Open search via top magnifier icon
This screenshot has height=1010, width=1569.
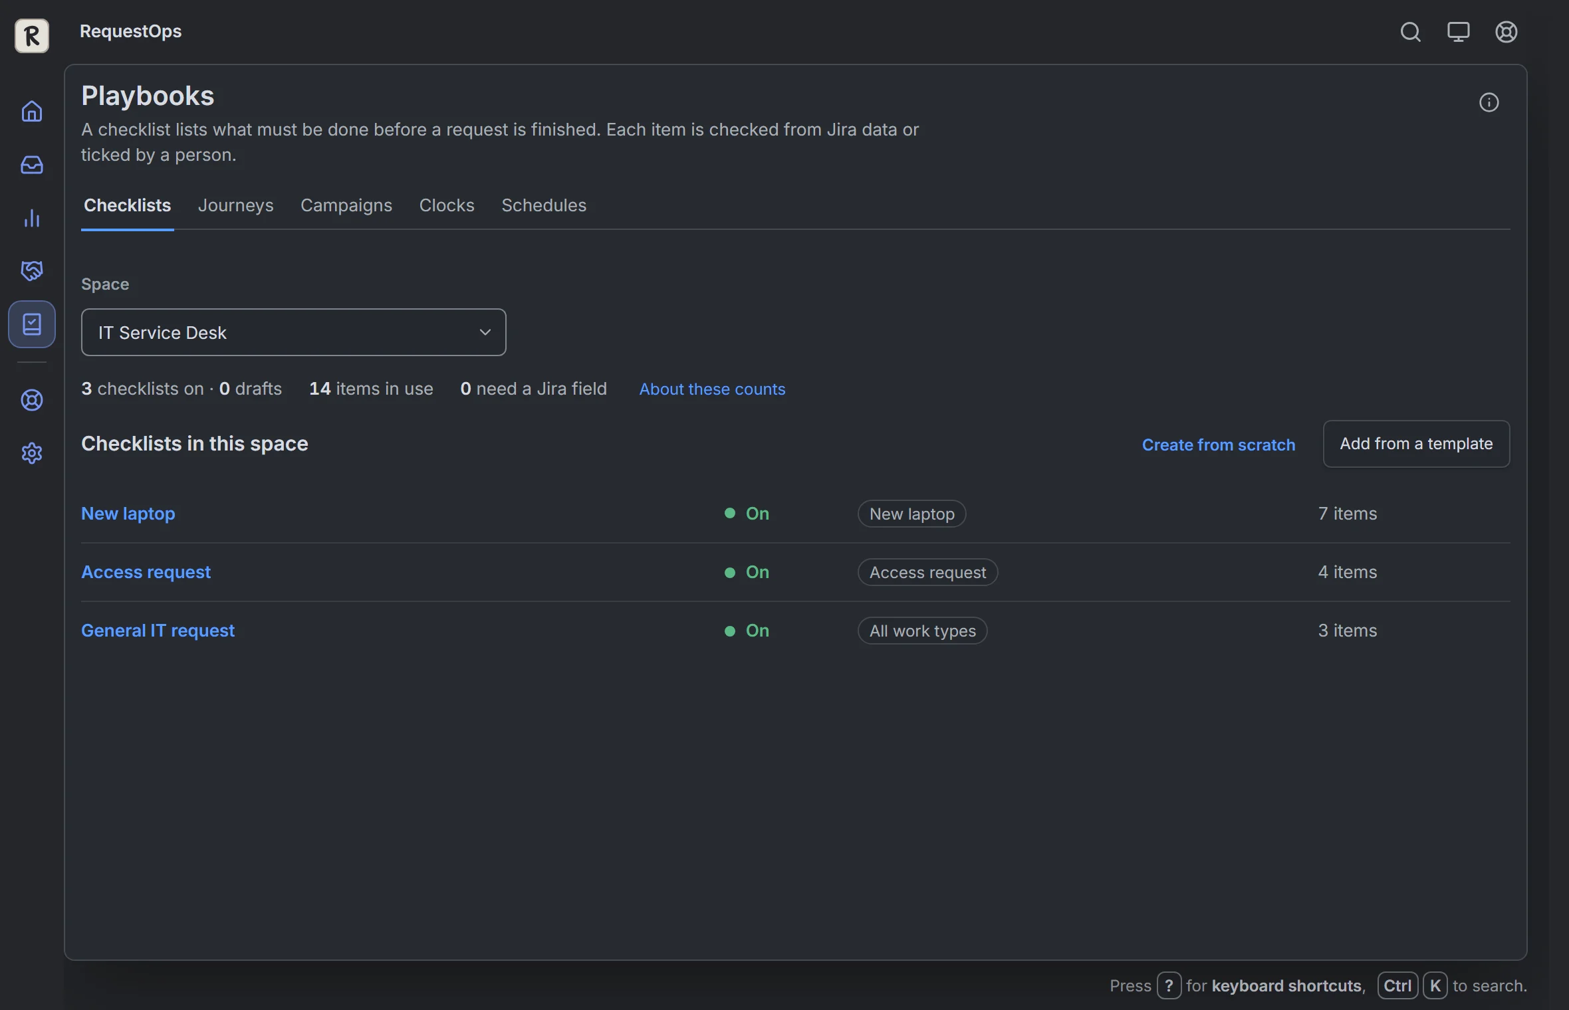pyautogui.click(x=1410, y=32)
